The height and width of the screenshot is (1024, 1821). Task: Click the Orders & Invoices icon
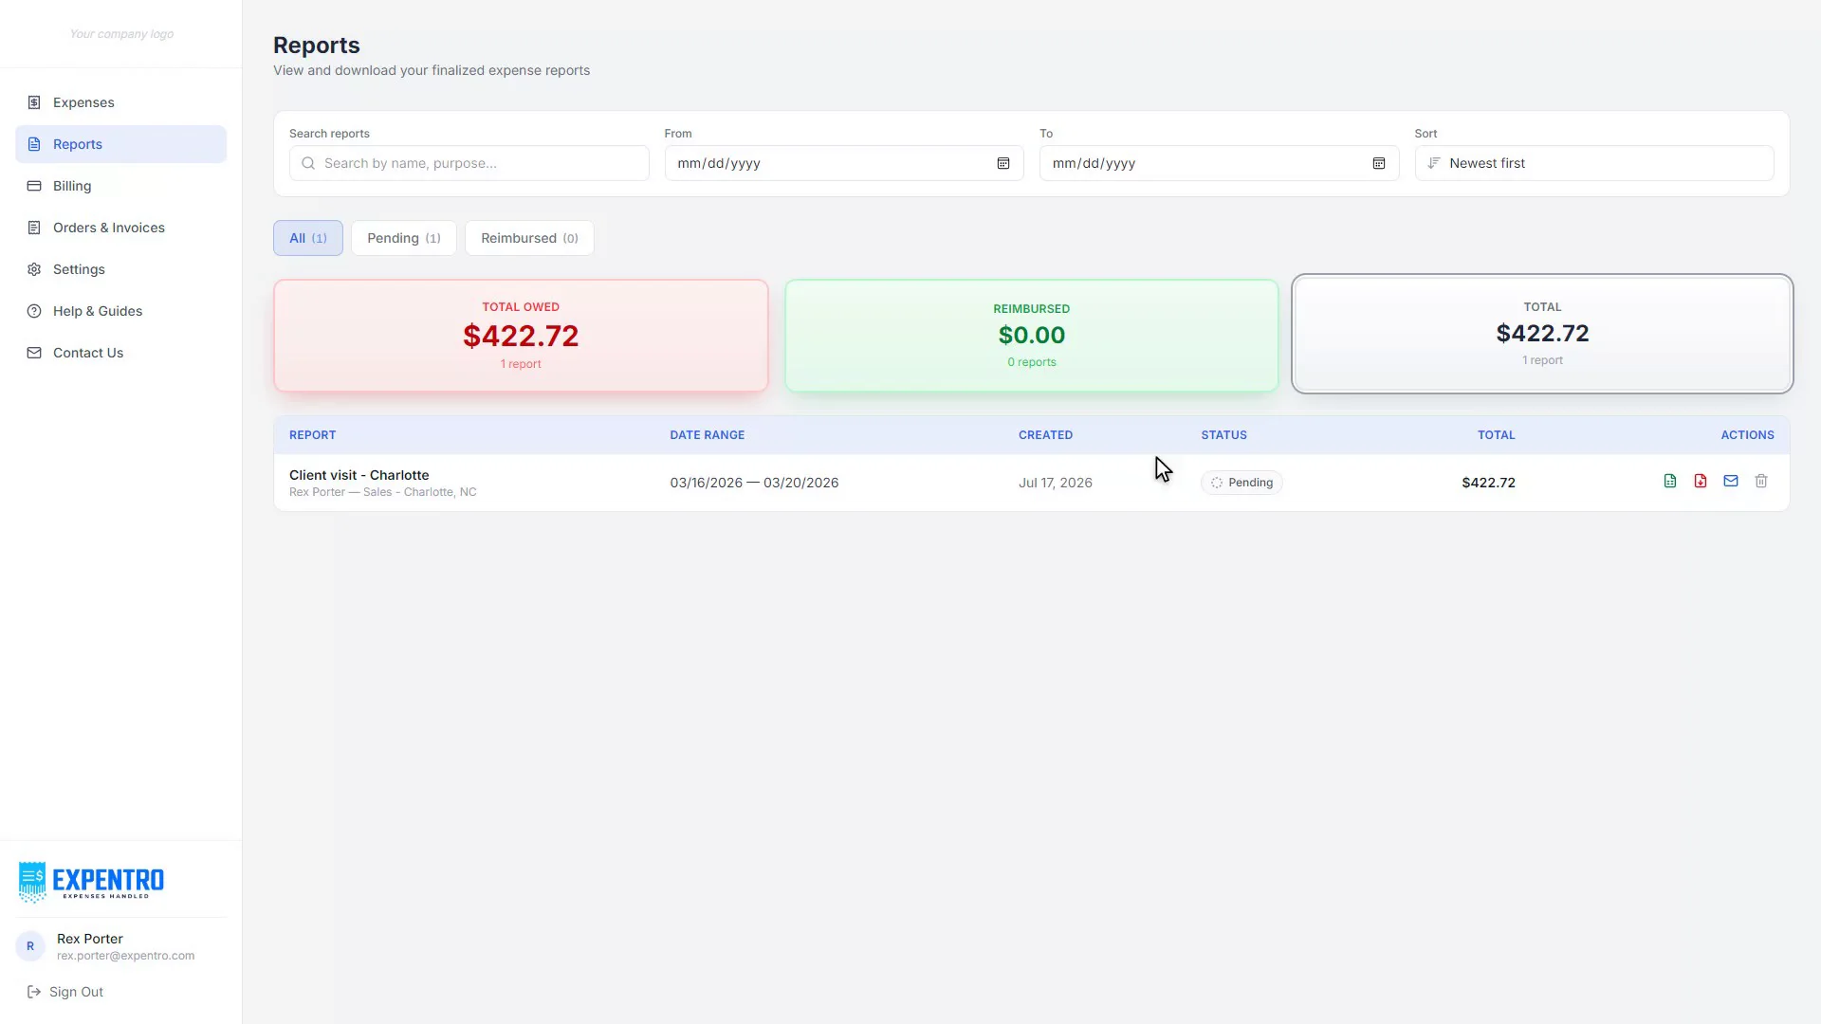point(34,228)
